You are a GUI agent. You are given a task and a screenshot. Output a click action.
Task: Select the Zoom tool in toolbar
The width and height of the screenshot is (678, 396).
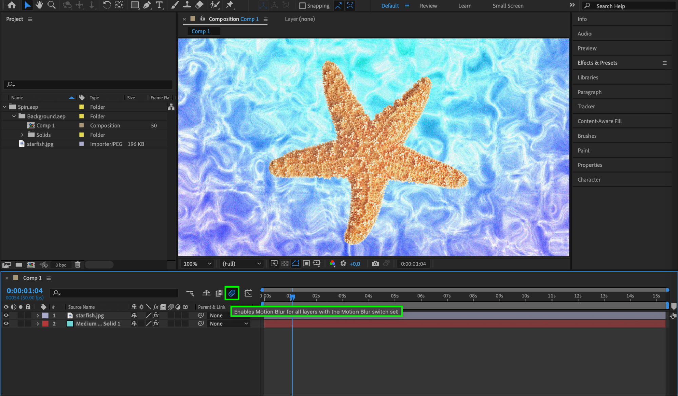click(52, 5)
